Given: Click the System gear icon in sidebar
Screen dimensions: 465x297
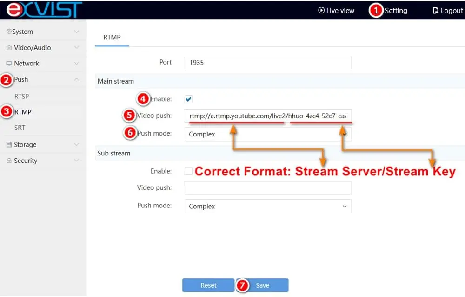Looking at the screenshot, I should pyautogui.click(x=9, y=32).
